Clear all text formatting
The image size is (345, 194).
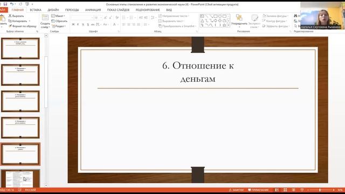pos(117,18)
